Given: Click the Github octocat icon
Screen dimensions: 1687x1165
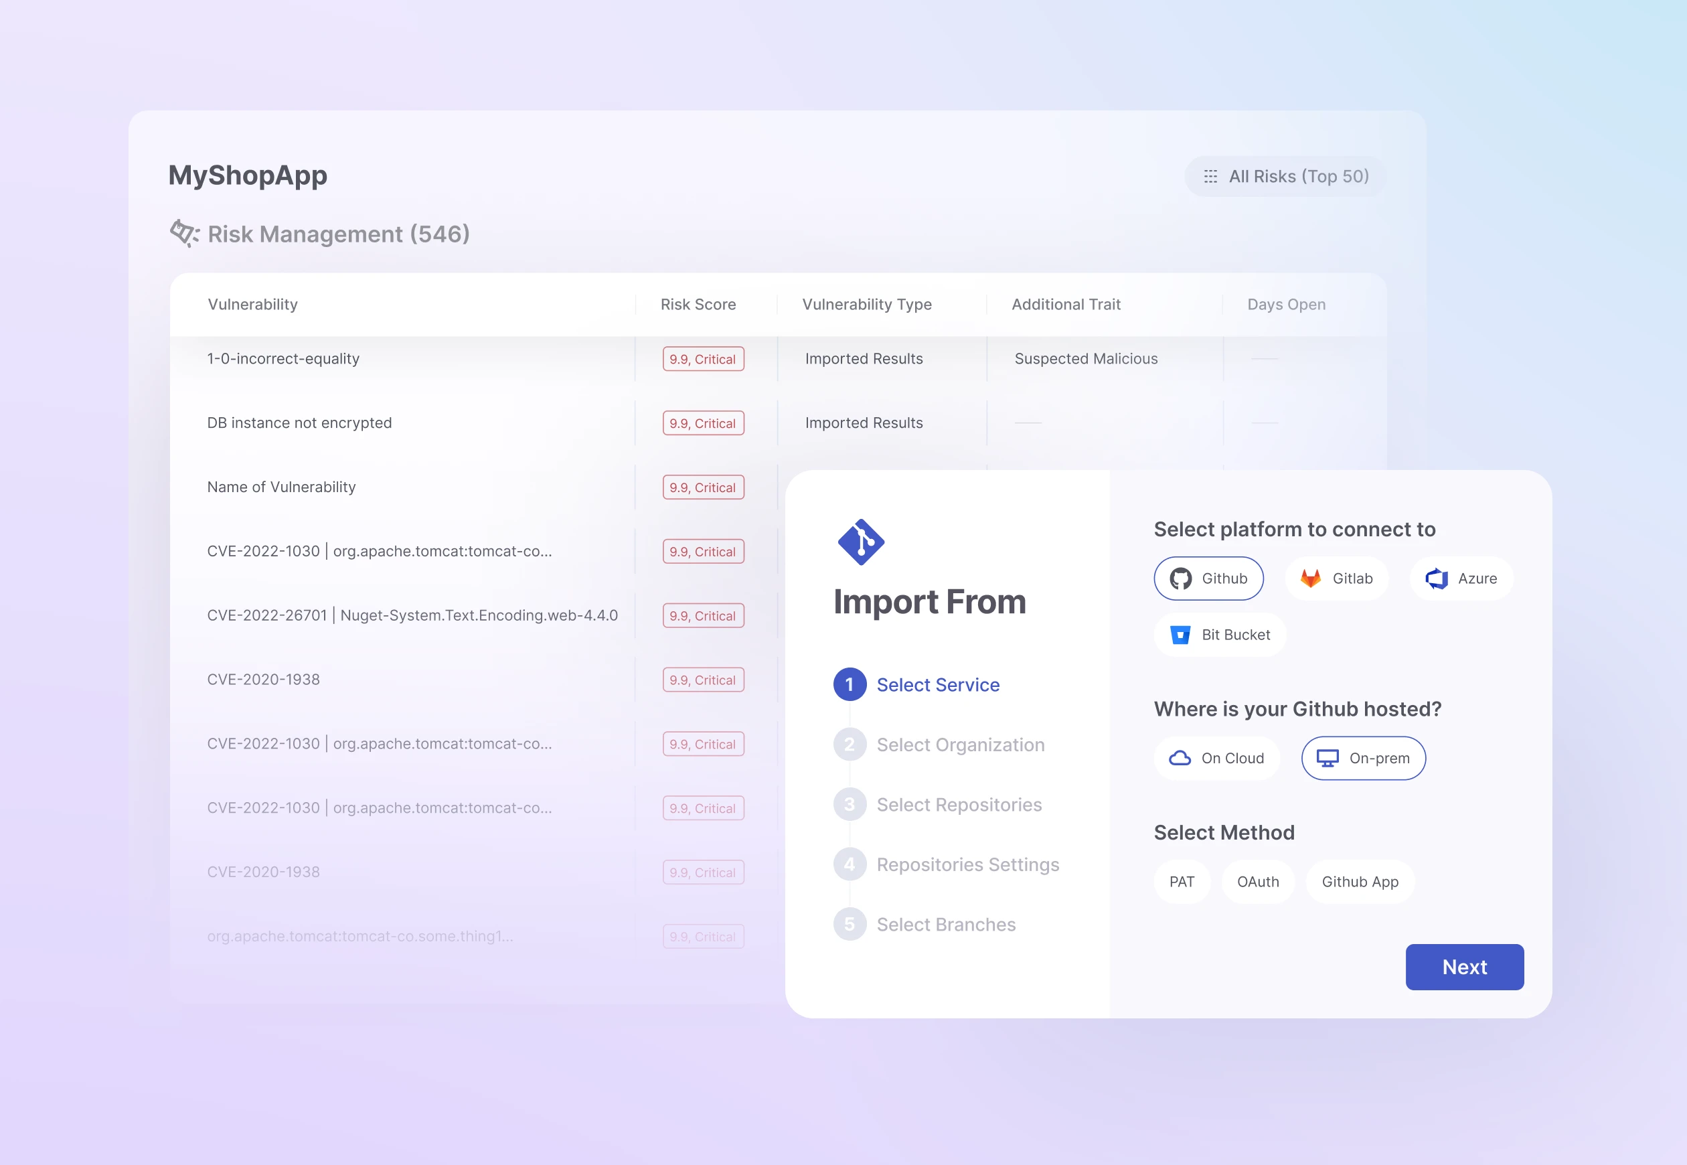Looking at the screenshot, I should [x=1180, y=579].
